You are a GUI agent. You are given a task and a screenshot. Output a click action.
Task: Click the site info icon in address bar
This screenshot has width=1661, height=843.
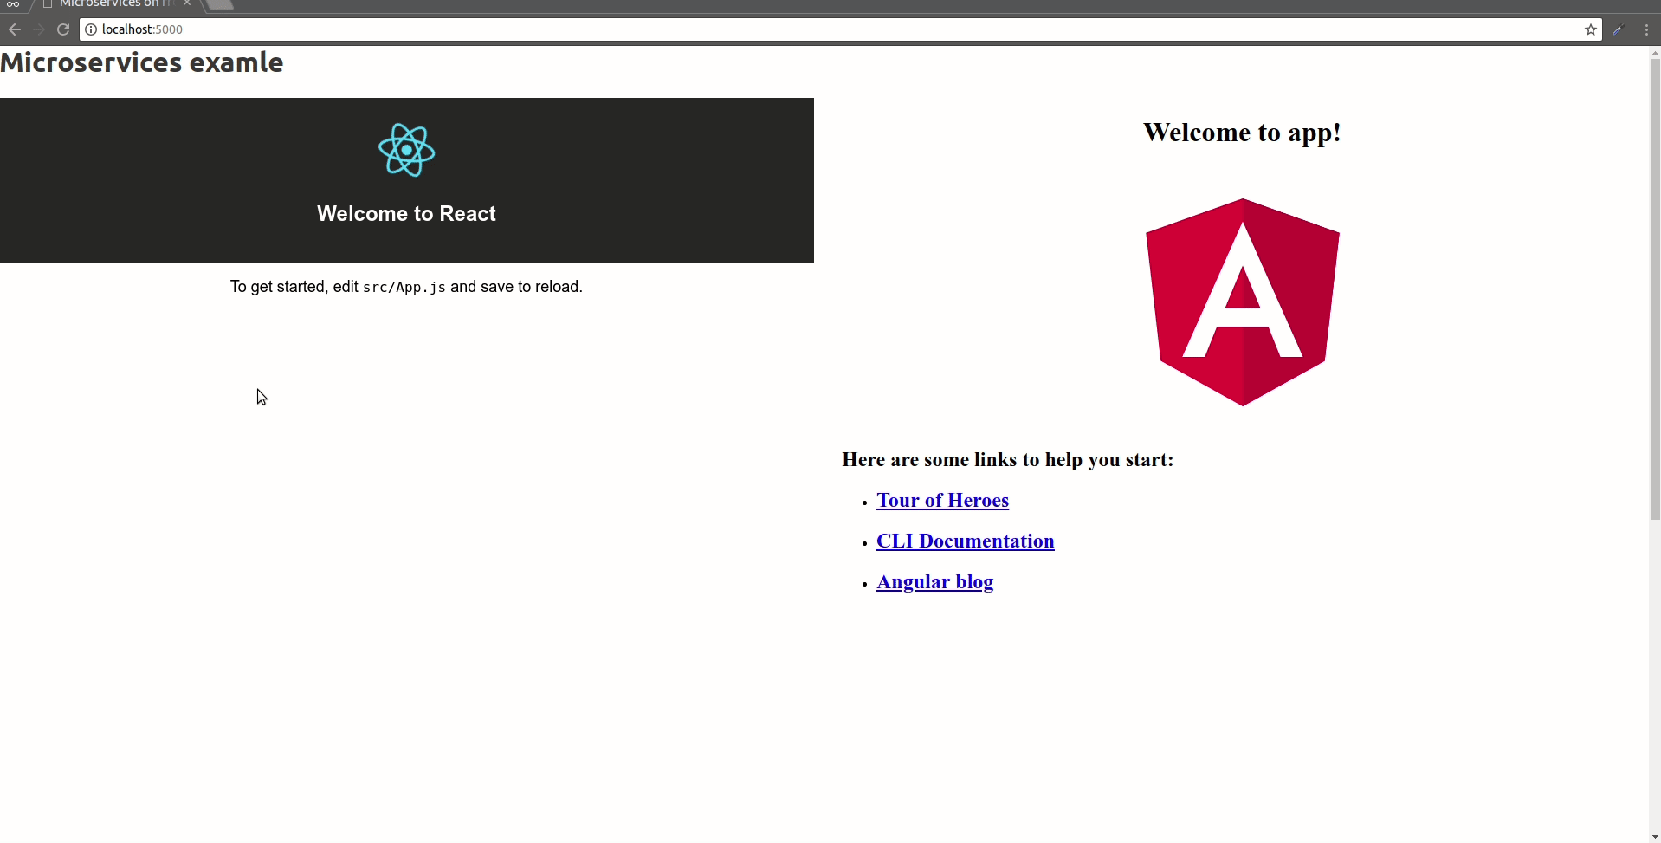click(x=91, y=29)
